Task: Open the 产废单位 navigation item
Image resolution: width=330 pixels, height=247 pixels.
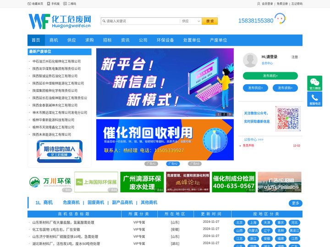Action: point(219,40)
